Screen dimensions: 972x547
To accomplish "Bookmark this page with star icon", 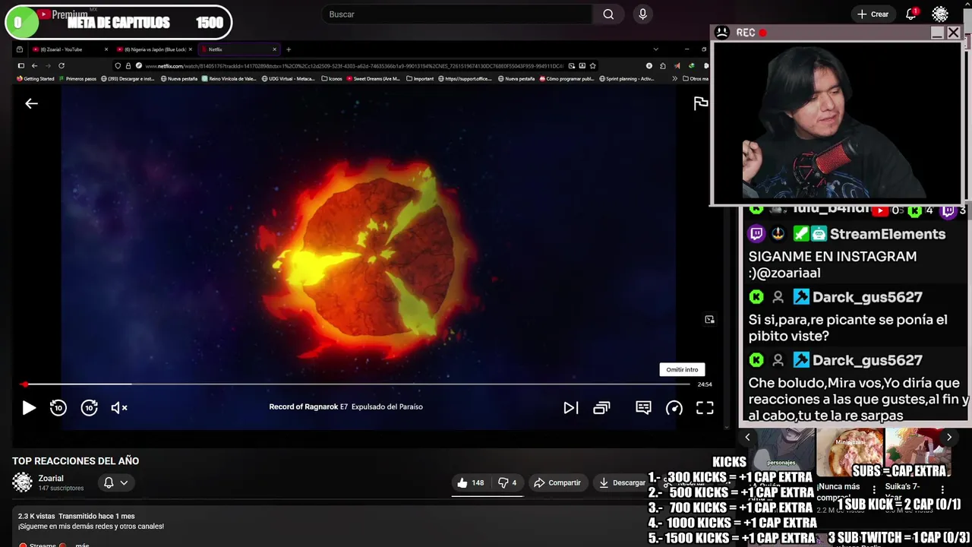I will (x=593, y=66).
